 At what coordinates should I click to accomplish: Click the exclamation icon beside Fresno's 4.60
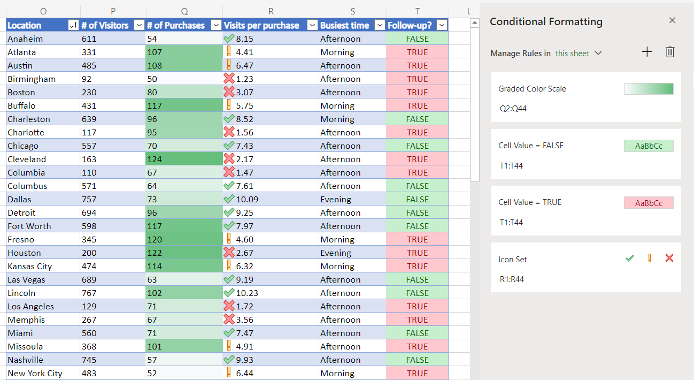tap(229, 239)
